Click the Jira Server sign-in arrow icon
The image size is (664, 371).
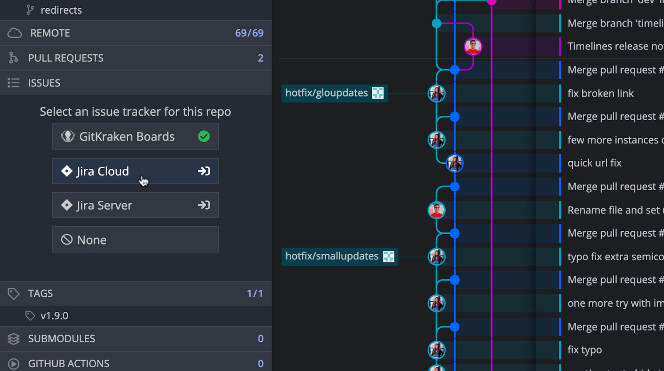click(x=204, y=205)
